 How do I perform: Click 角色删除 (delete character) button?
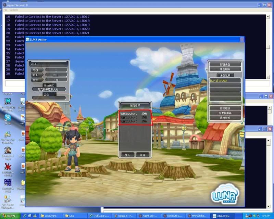tap(225, 69)
